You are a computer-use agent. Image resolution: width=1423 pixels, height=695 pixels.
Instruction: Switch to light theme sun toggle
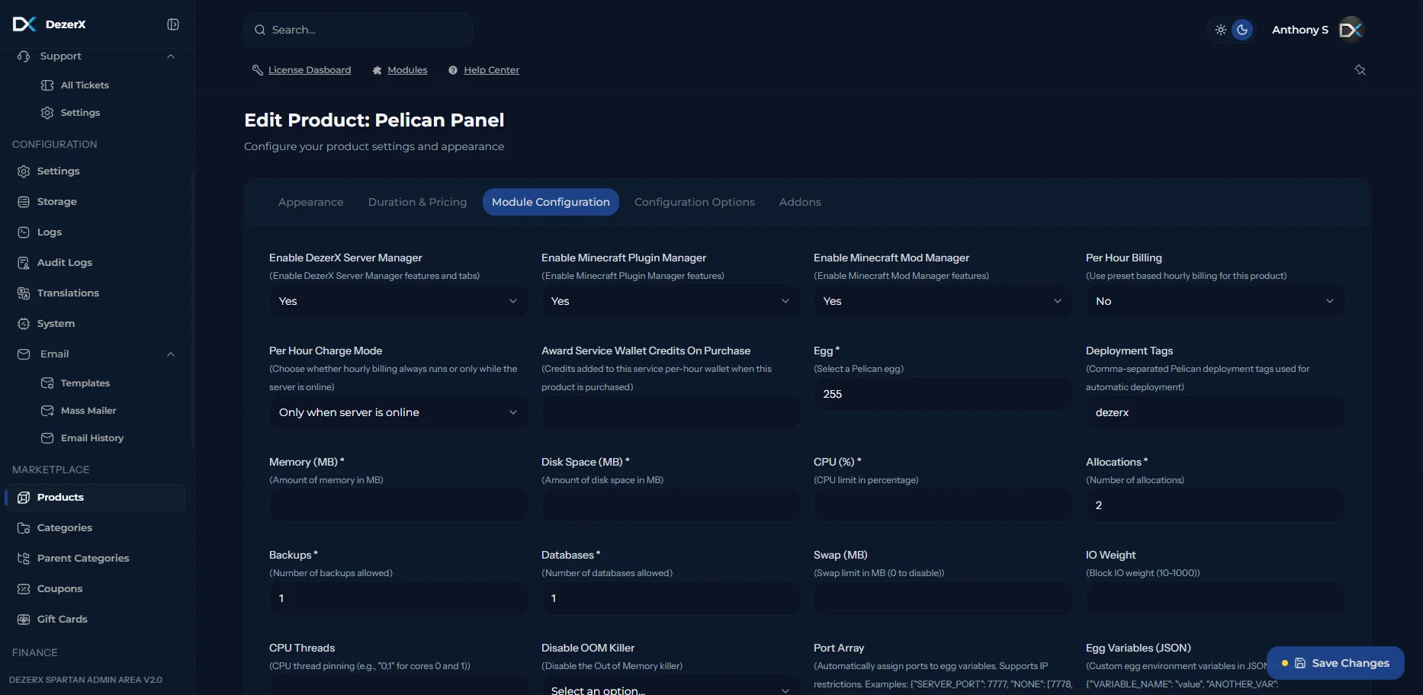point(1221,30)
